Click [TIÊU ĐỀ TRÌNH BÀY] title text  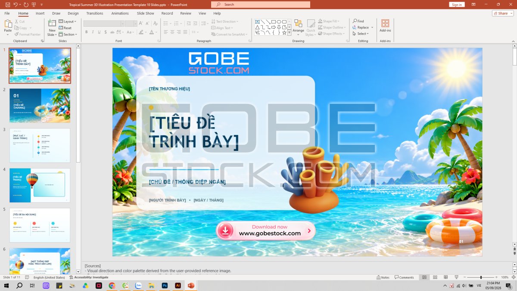coord(194,132)
